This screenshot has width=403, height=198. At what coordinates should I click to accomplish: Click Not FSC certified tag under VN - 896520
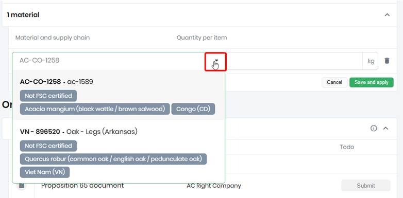tap(48, 146)
